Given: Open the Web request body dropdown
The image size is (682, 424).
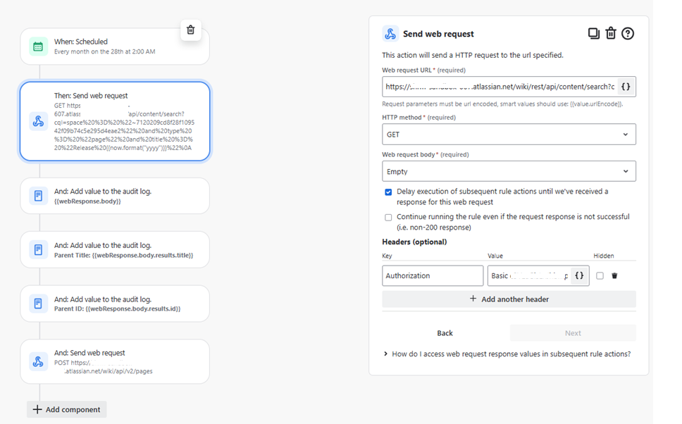Looking at the screenshot, I should [509, 171].
